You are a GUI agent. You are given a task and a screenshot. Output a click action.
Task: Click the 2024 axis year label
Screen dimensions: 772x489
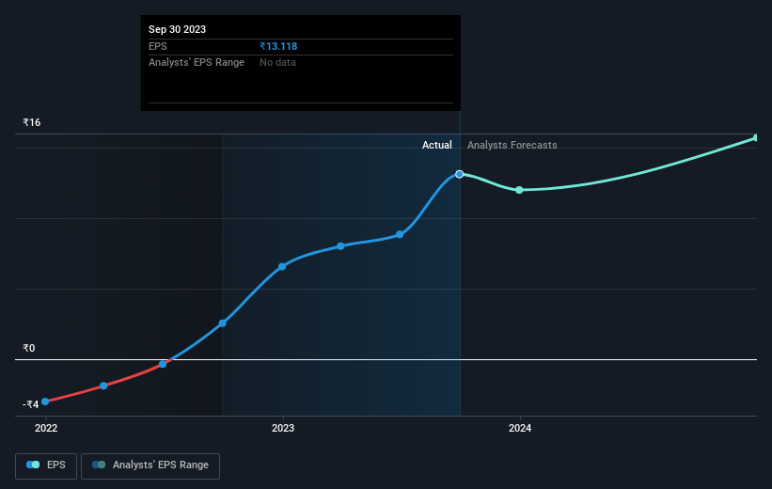pos(520,428)
